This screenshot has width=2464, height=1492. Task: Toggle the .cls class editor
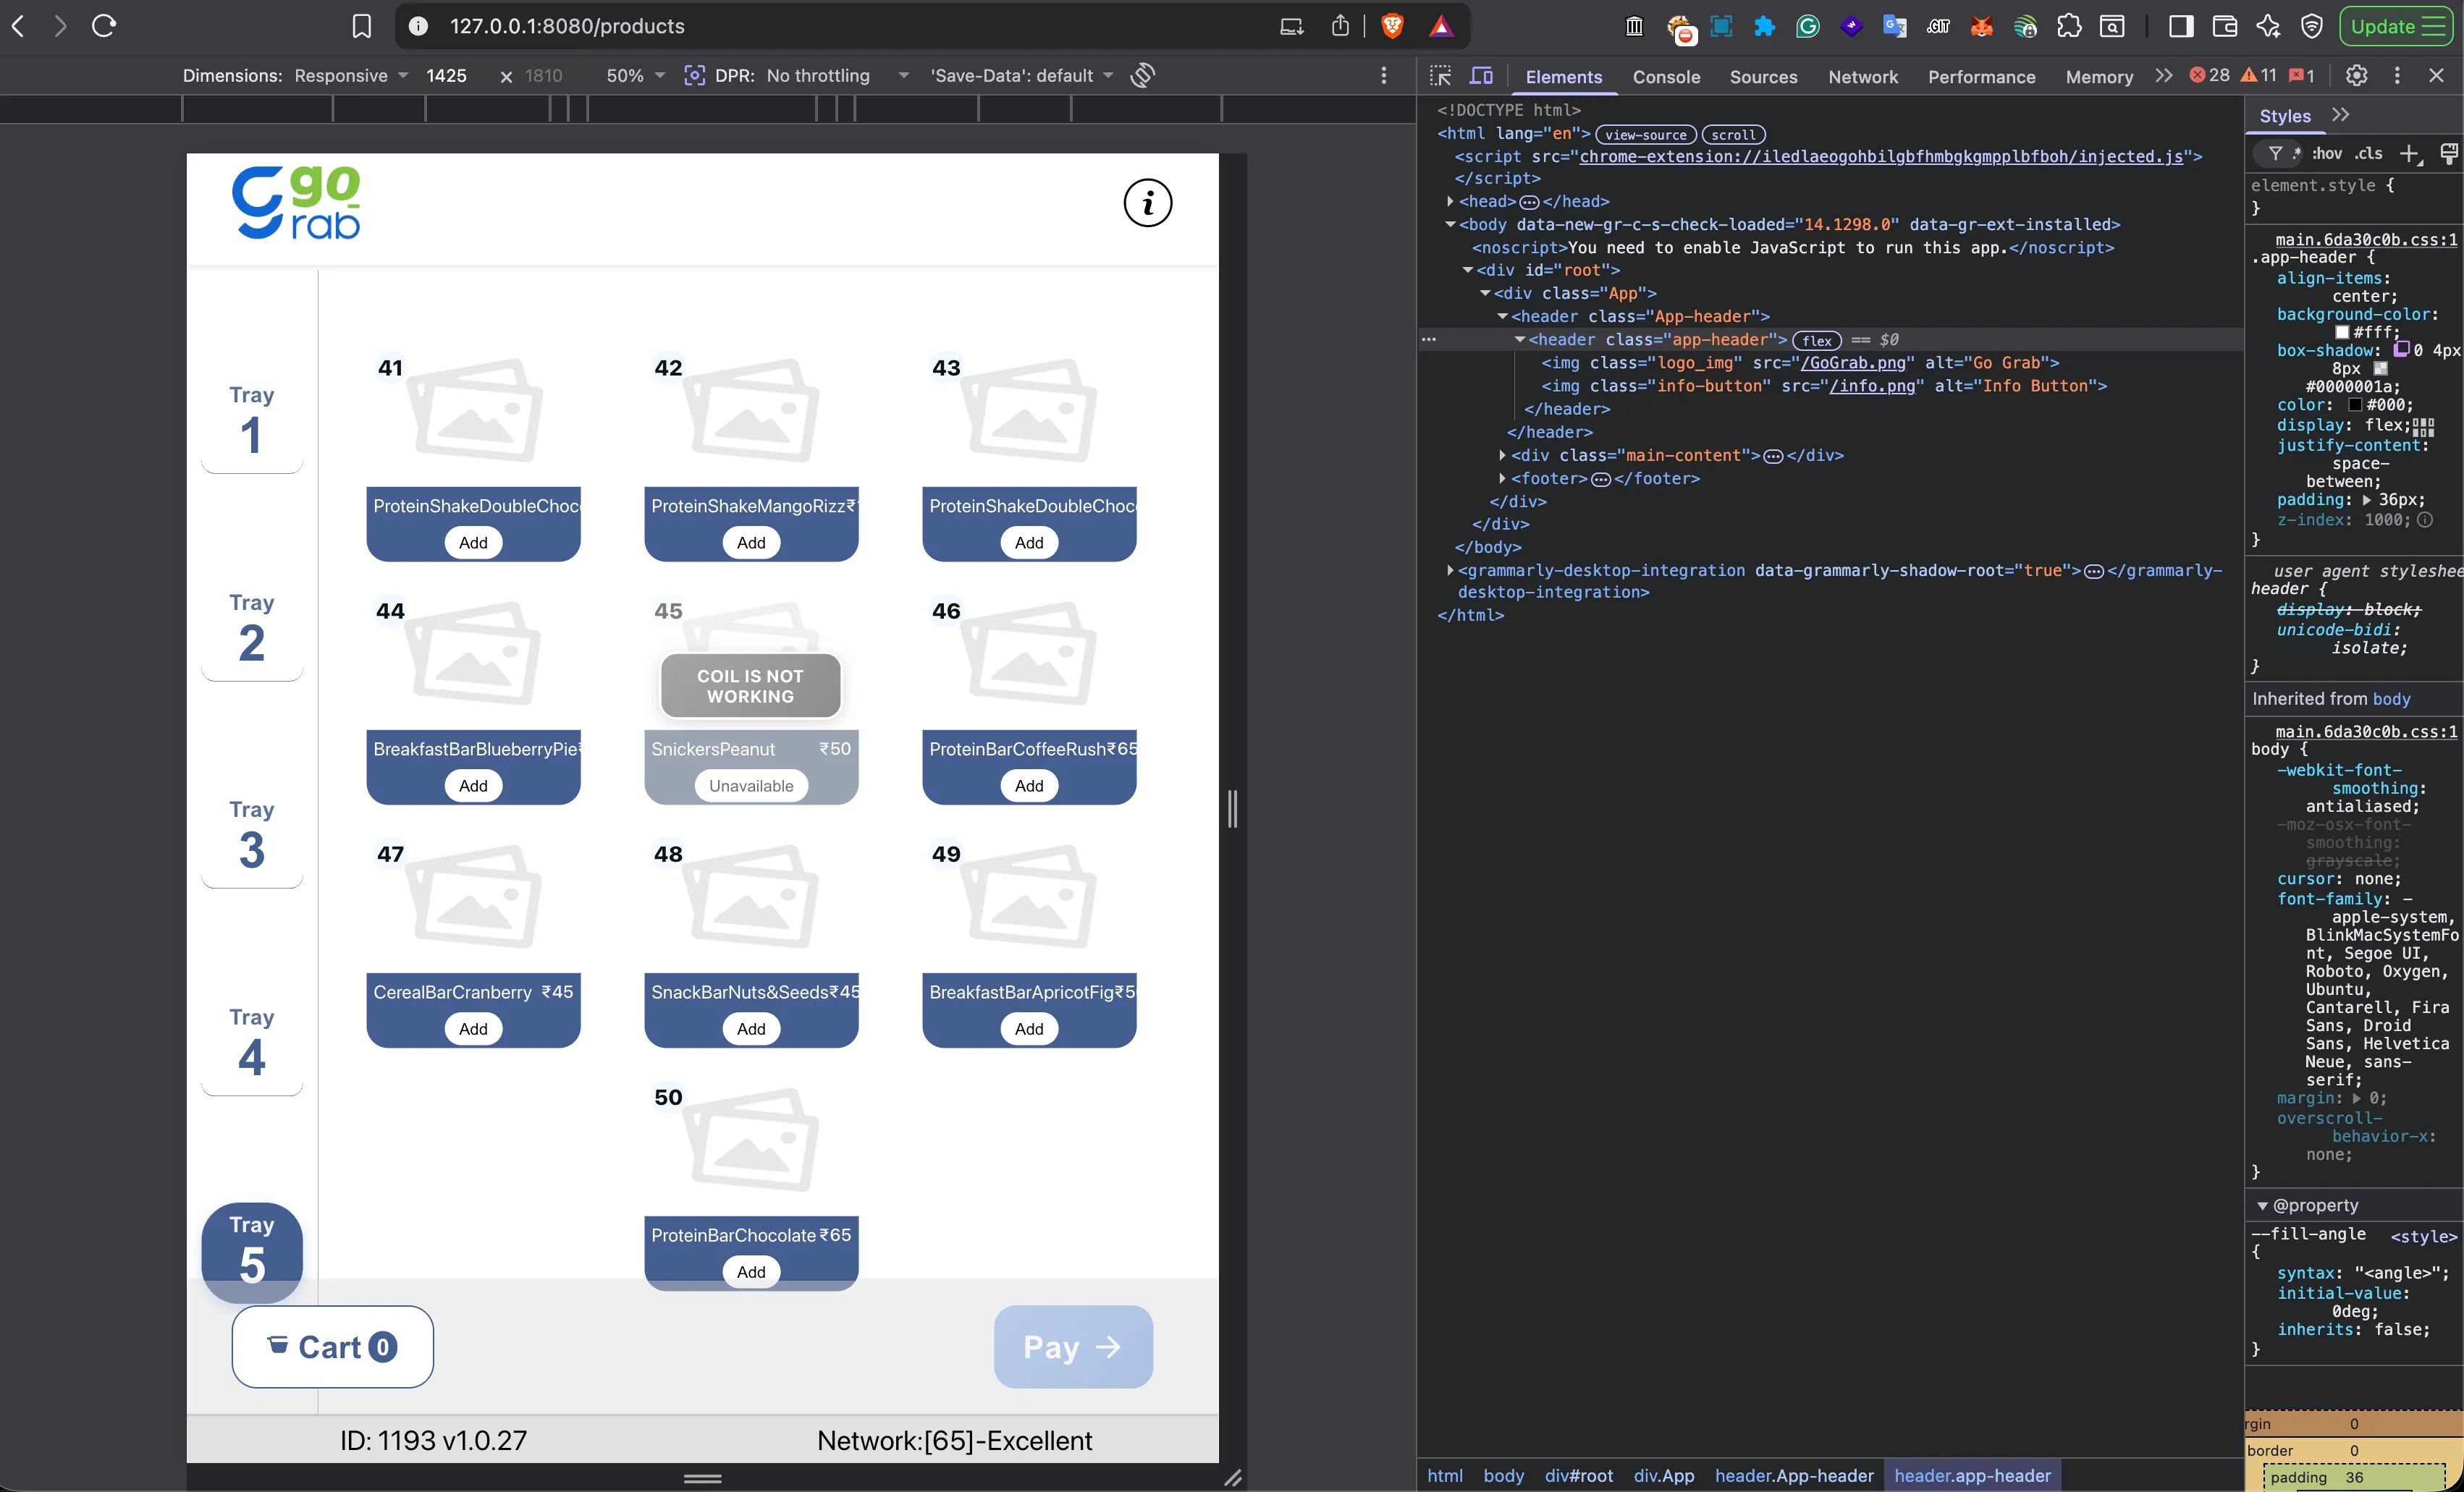click(x=2368, y=154)
